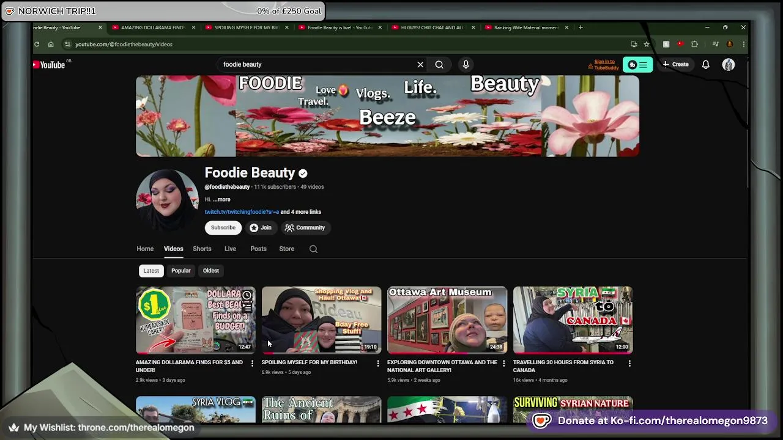Switch to Foodie Beauty is live! tab
This screenshot has width=783, height=440.
click(x=340, y=28)
